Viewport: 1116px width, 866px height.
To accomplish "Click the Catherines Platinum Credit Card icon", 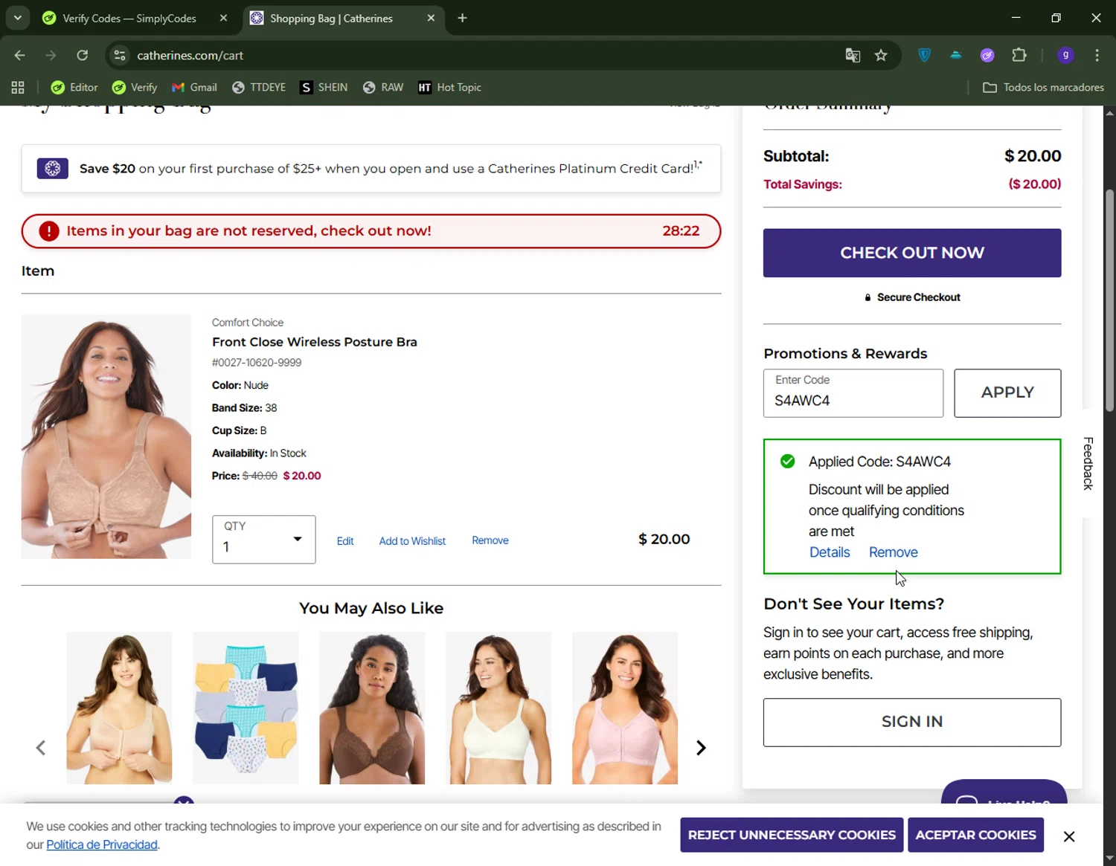I will [x=53, y=169].
